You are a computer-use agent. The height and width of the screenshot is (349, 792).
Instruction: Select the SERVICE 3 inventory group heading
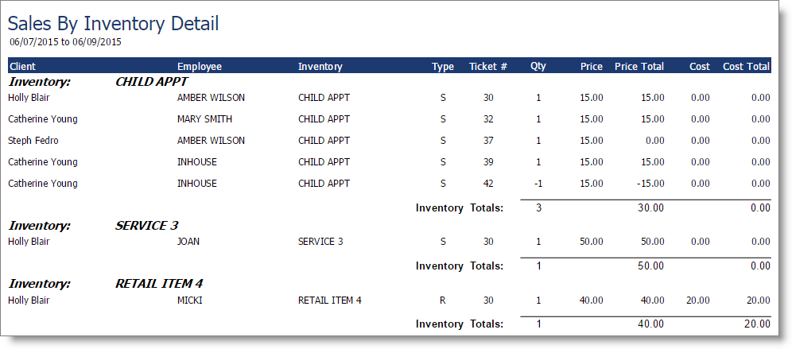146,226
